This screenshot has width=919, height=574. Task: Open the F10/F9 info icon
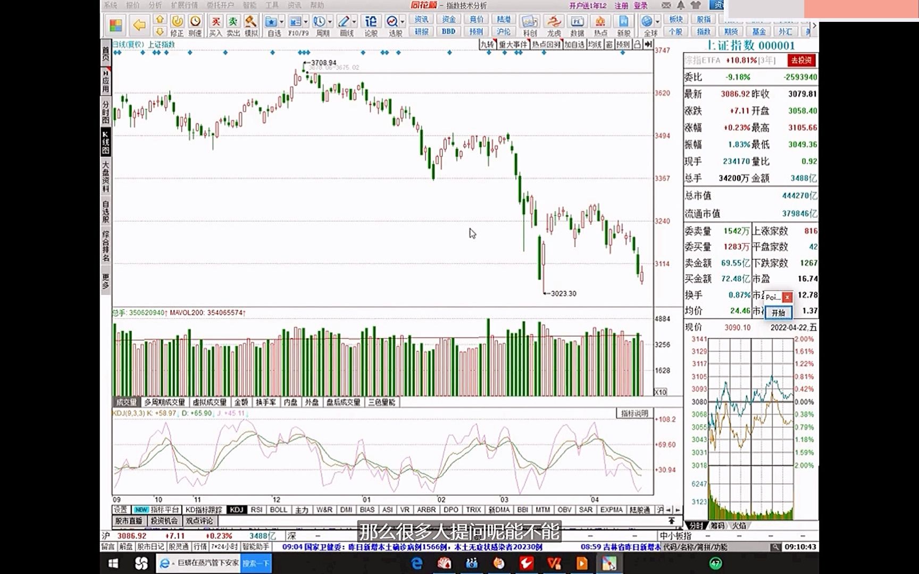pyautogui.click(x=295, y=21)
